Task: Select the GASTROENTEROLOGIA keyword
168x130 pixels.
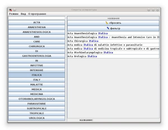Action: click(x=37, y=56)
